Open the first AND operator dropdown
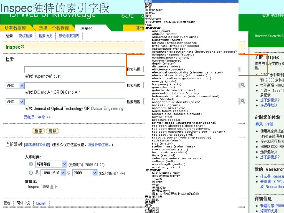The height and width of the screenshot is (213, 284). tap(15, 85)
